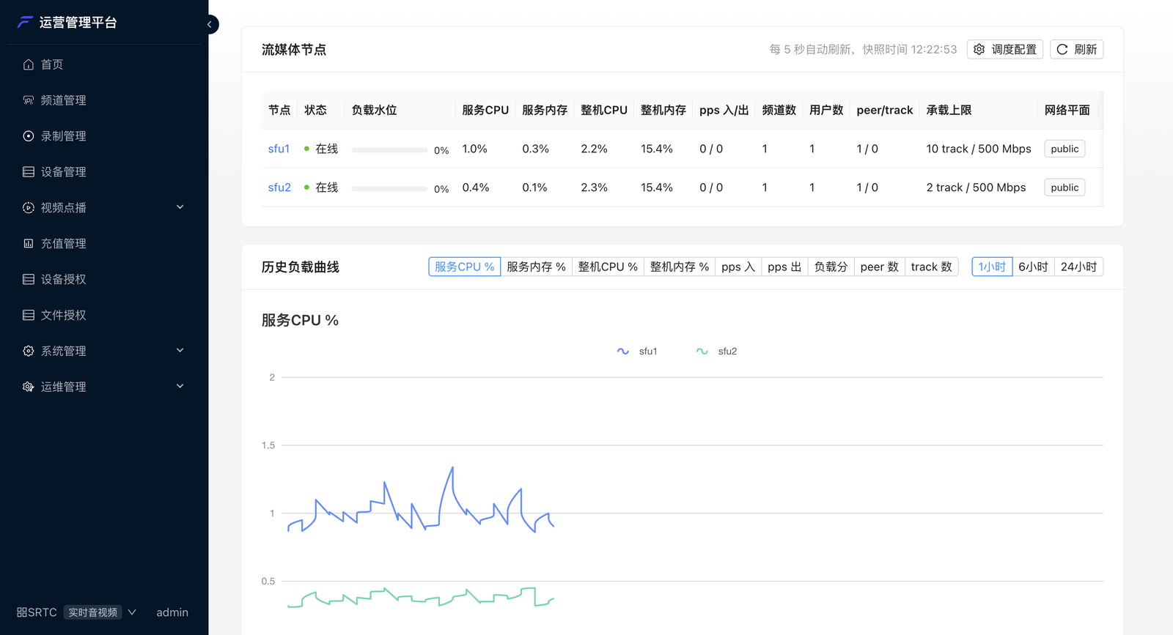
Task: Click the home icon beside 首页
Action: [x=29, y=64]
